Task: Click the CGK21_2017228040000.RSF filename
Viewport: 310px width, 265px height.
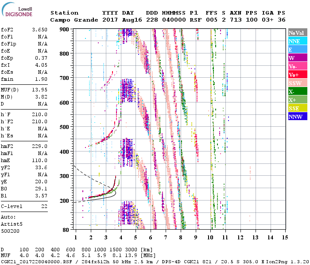Action: (36, 262)
